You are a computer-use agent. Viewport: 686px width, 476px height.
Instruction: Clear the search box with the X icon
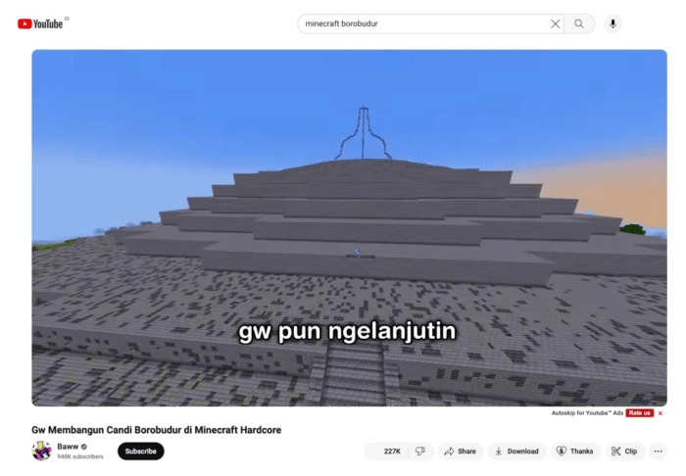(x=555, y=24)
